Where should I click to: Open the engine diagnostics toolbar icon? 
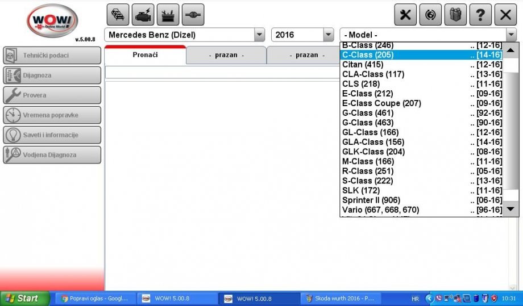(143, 15)
